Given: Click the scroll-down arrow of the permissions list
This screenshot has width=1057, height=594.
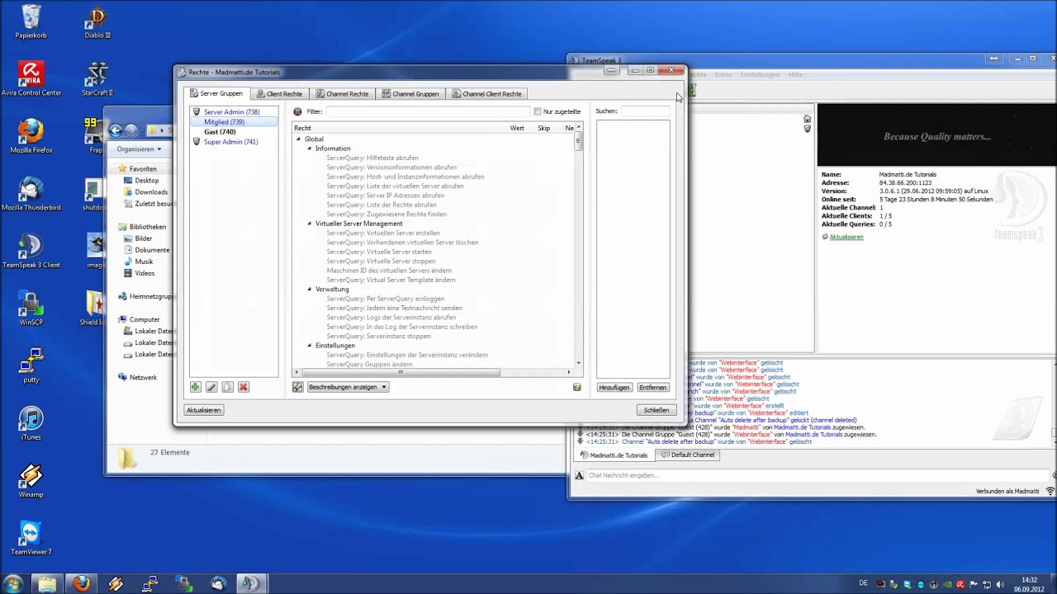Looking at the screenshot, I should coord(578,363).
